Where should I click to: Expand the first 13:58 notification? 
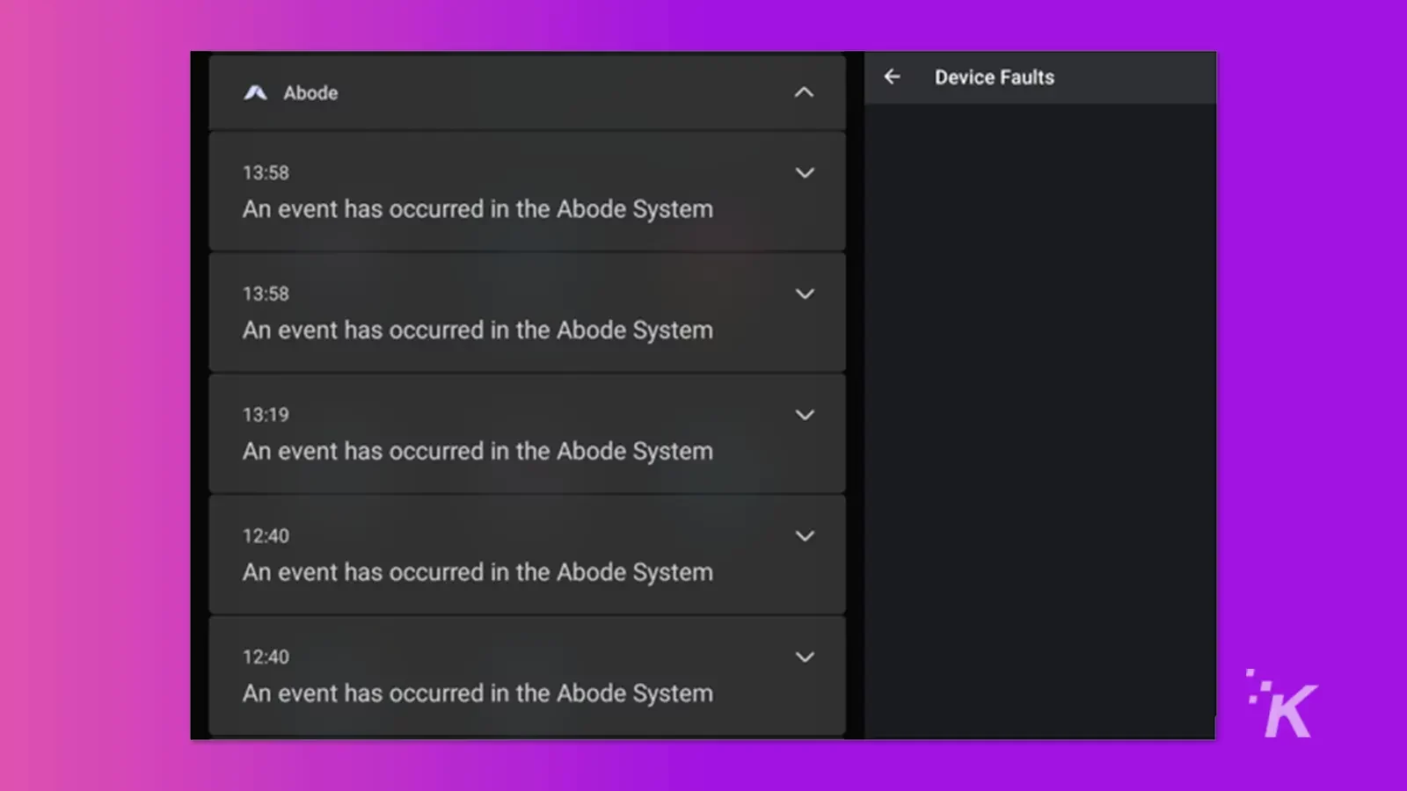805,173
